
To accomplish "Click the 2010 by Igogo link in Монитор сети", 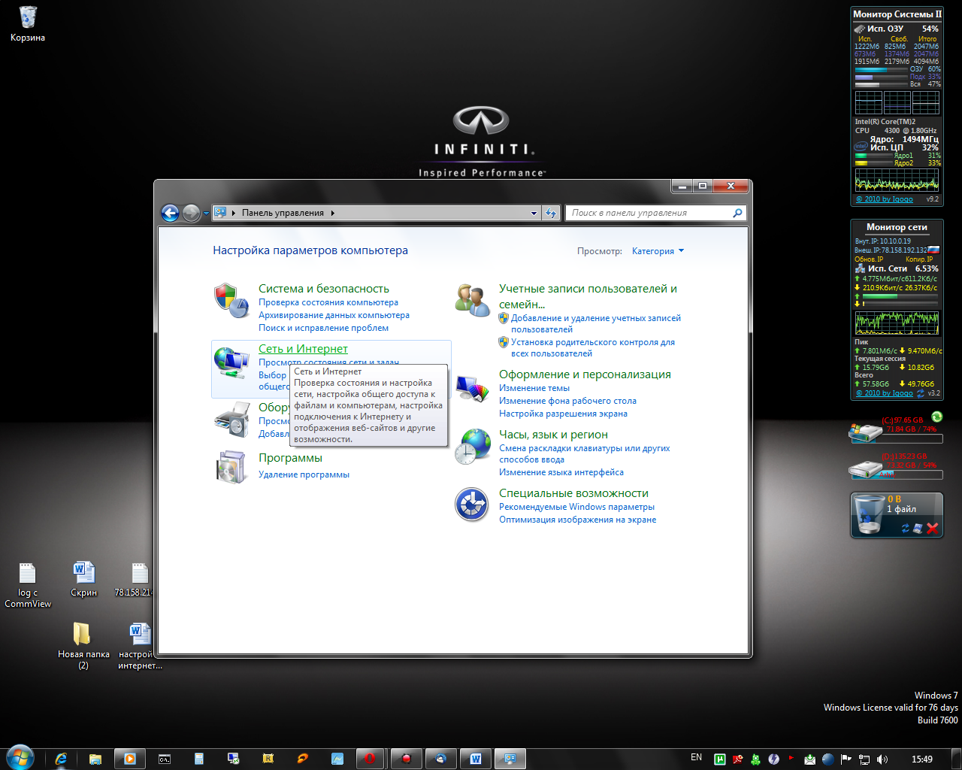I will pos(884,393).
